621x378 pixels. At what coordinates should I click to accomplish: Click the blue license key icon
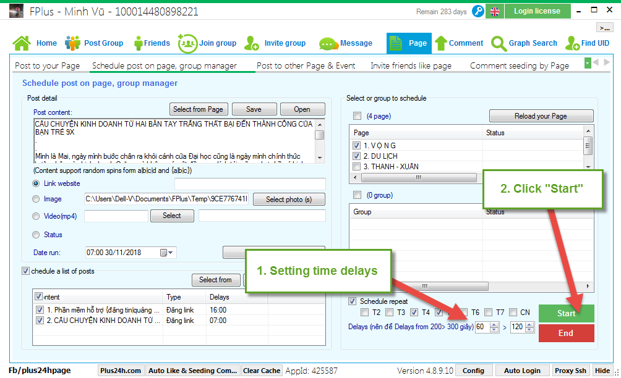478,11
